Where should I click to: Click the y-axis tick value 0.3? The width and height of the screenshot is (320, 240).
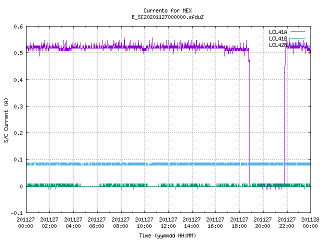pos(18,106)
